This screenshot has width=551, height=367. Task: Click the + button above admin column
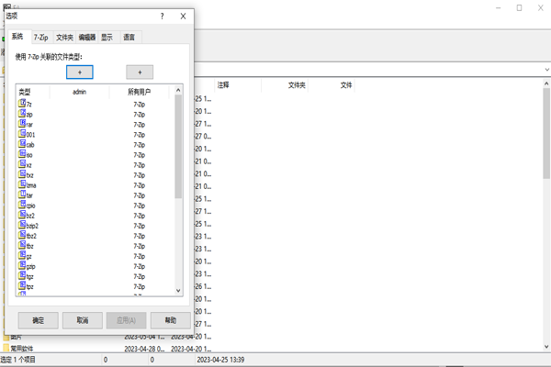[80, 72]
